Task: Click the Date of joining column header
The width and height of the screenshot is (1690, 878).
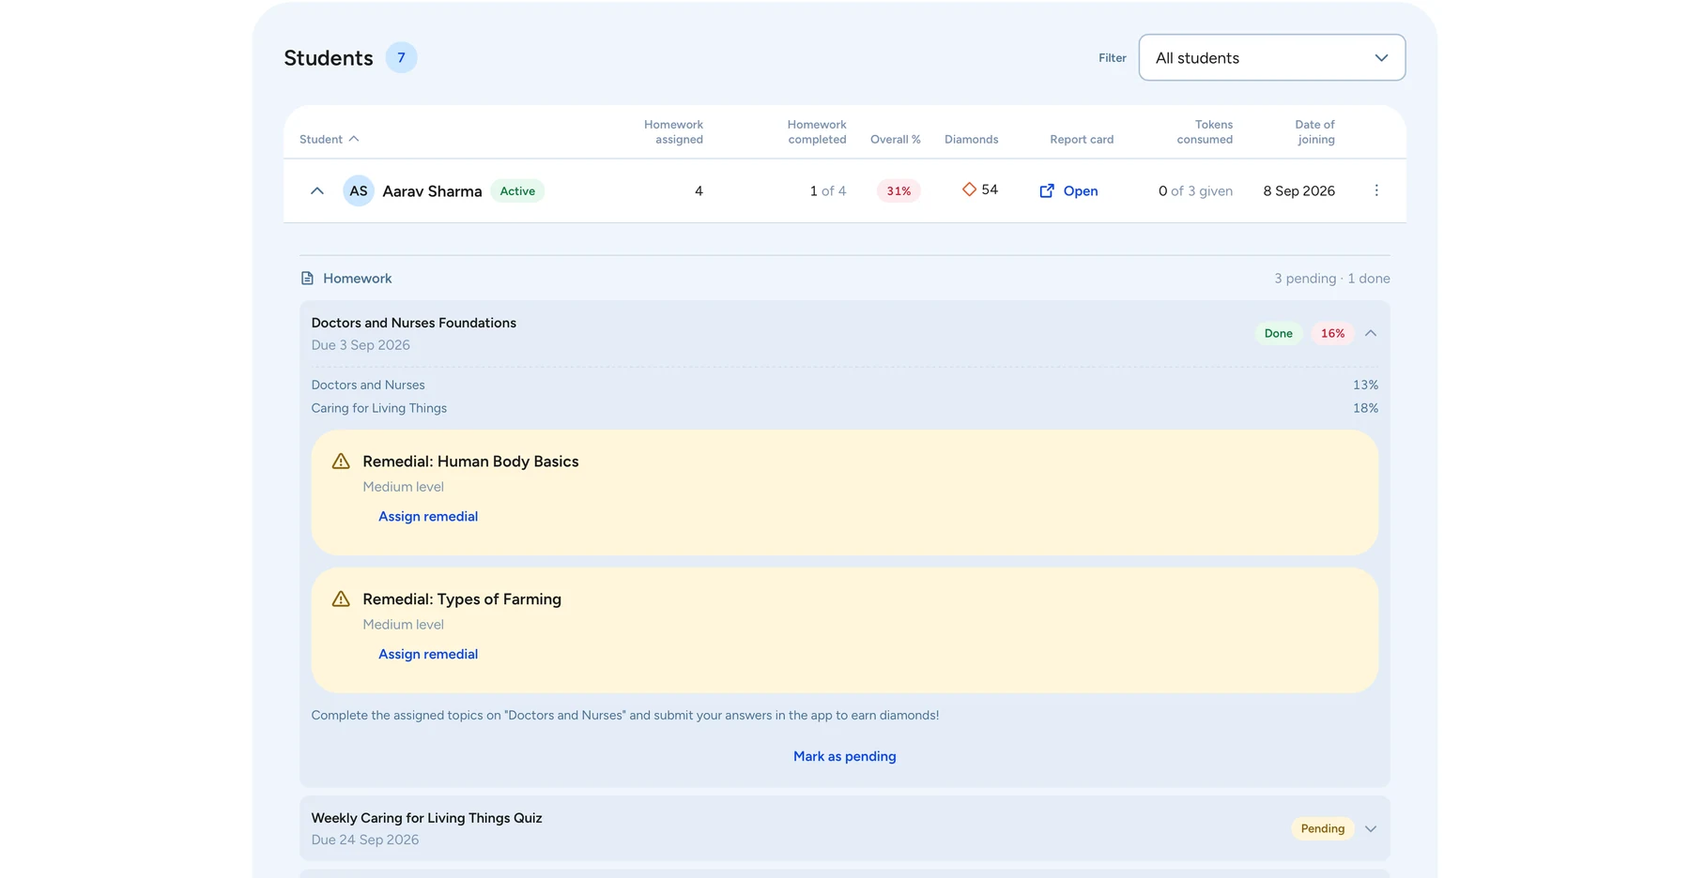Action: click(x=1314, y=132)
